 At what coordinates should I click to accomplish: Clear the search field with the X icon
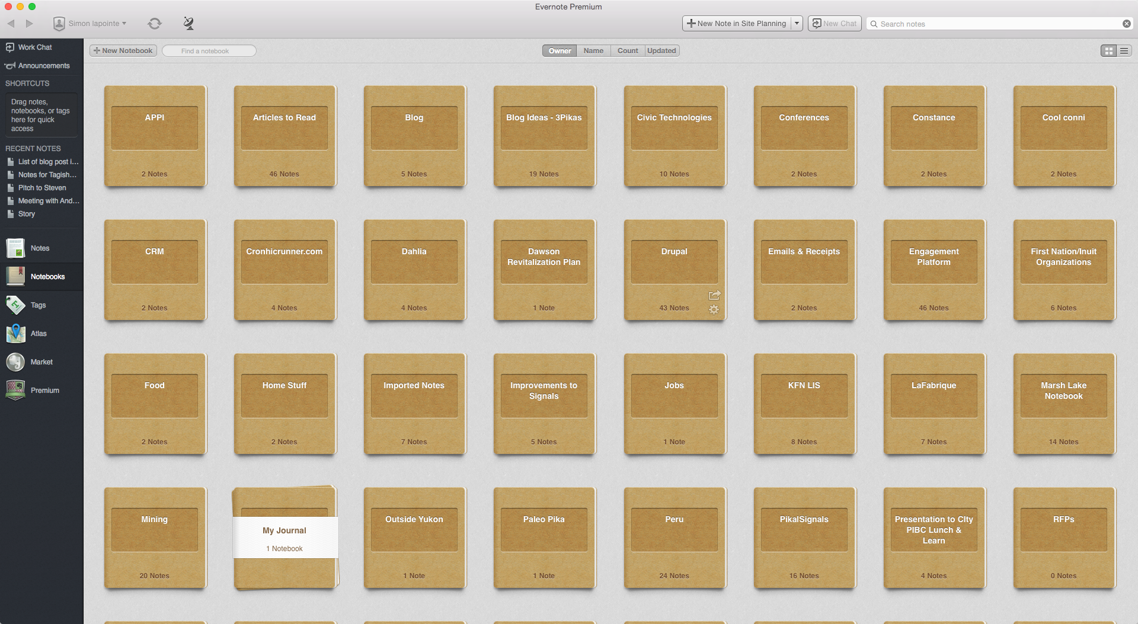click(x=1126, y=24)
